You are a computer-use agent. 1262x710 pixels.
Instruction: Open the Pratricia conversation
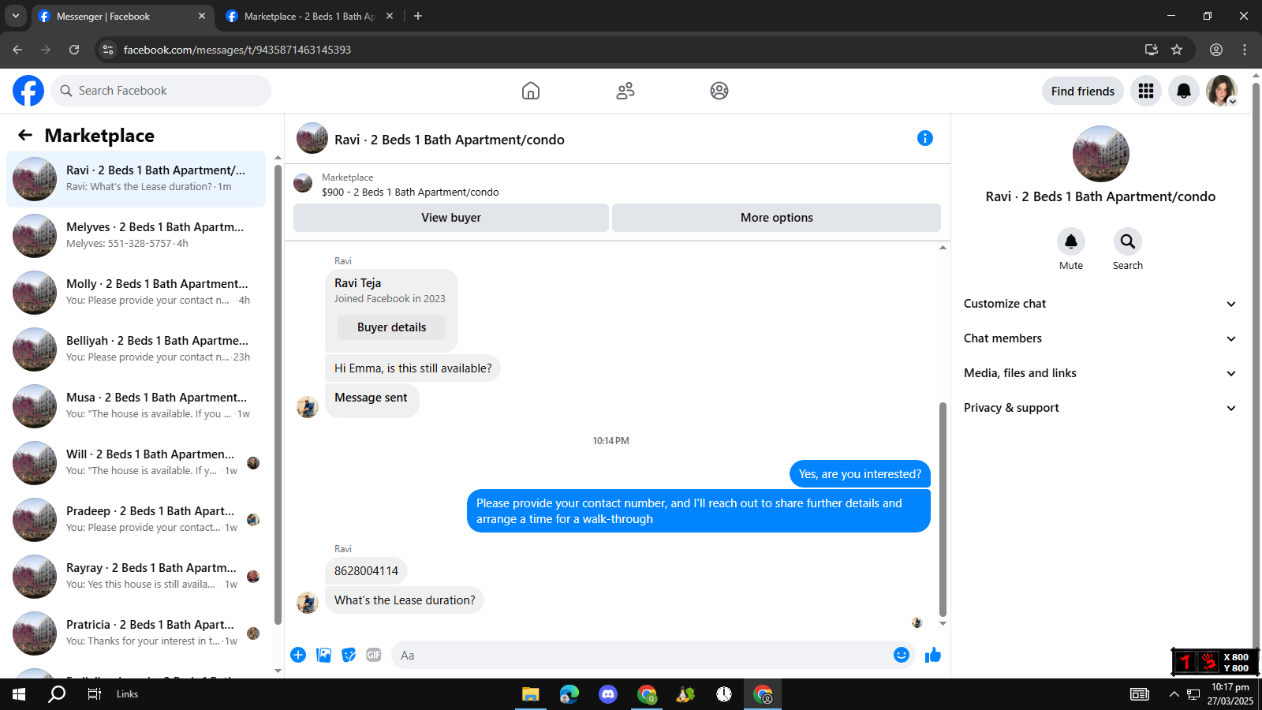(136, 633)
